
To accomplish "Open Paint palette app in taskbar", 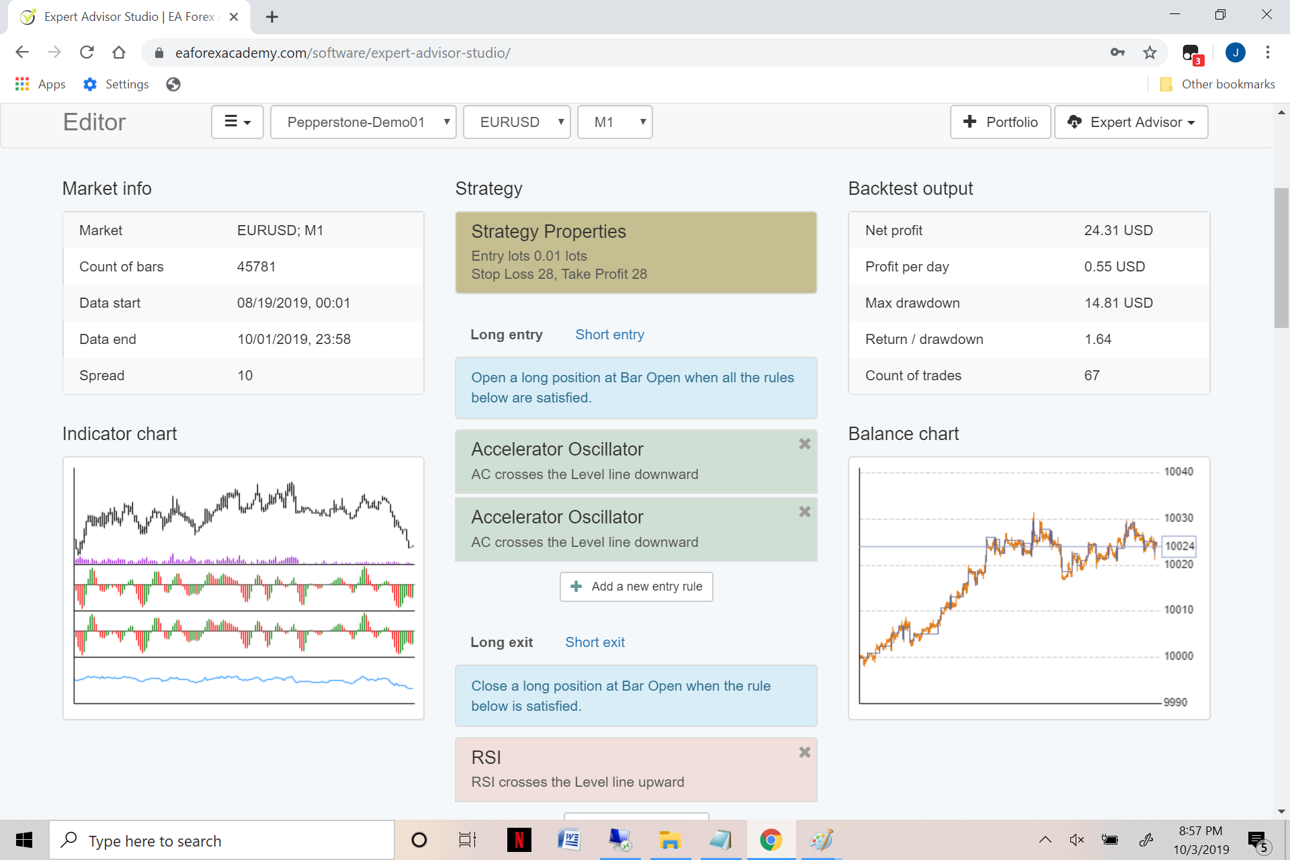I will click(821, 840).
